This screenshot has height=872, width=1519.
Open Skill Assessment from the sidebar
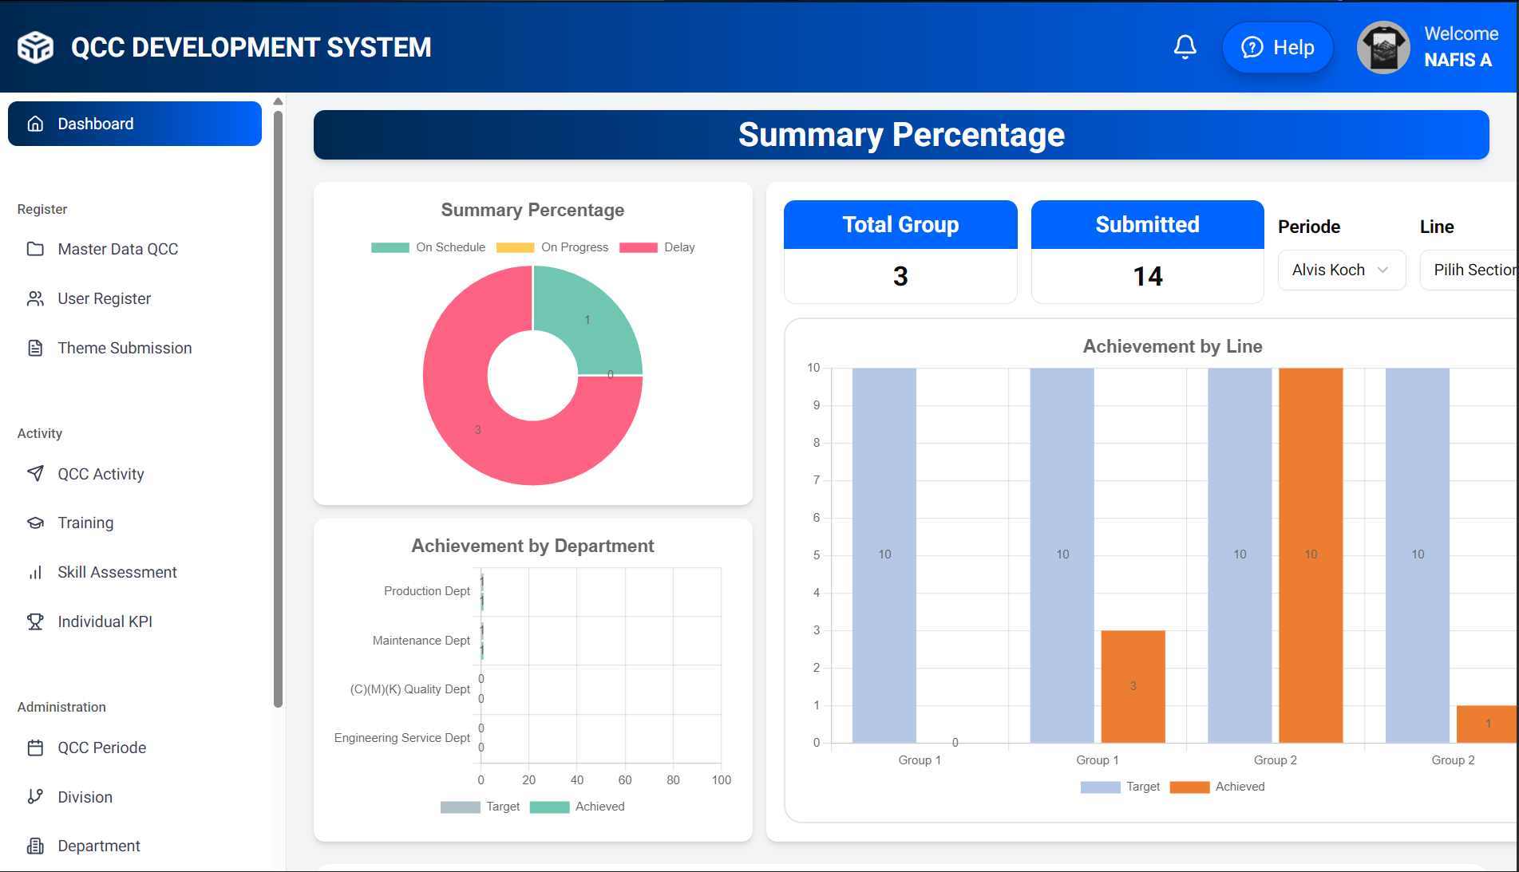(117, 572)
